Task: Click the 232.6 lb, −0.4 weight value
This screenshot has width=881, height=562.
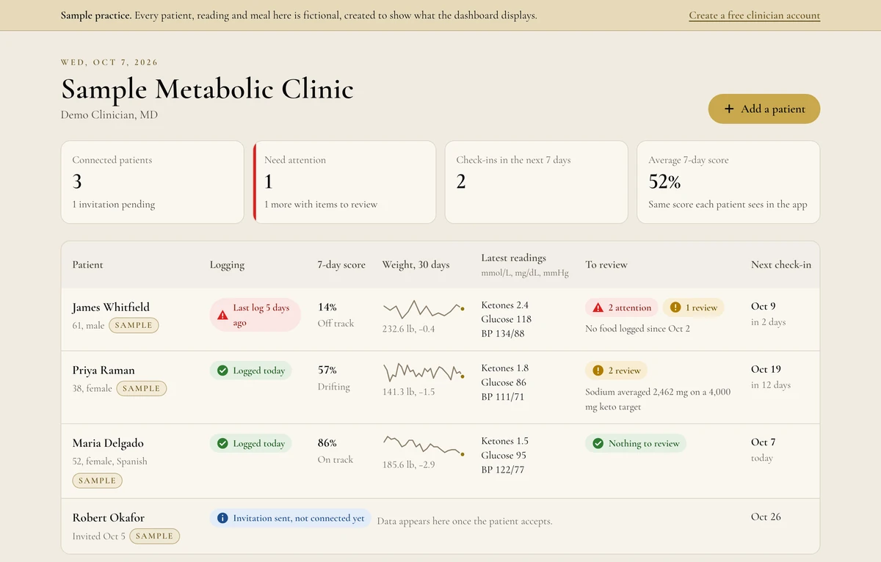Action: [409, 329]
